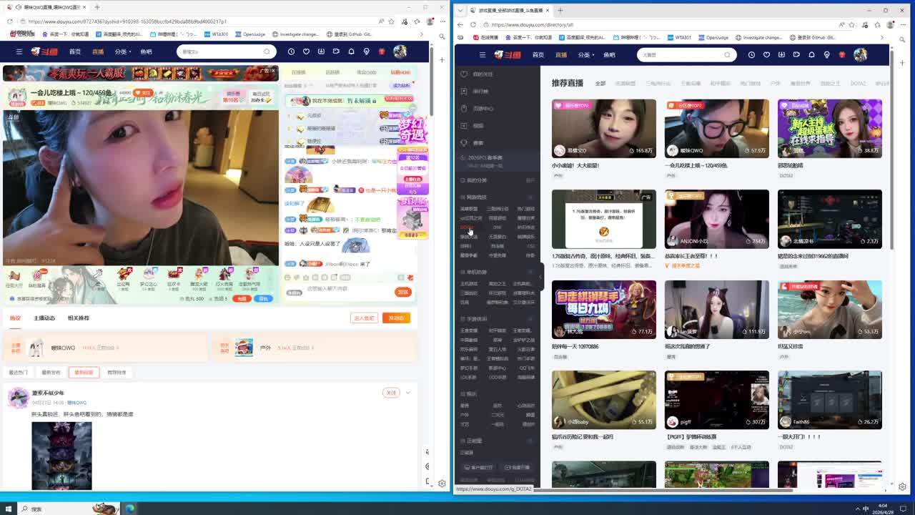Screen dimensions: 915x515
Task: Click the orange 发动态 button
Action: 396,318
